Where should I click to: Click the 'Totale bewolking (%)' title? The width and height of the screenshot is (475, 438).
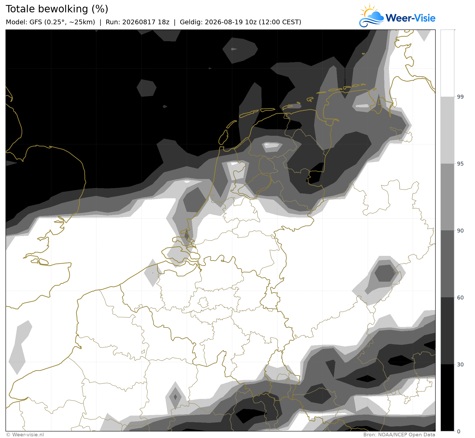(57, 9)
